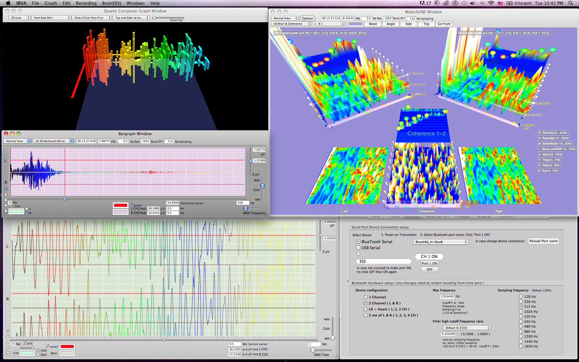Open the Graph menu
Viewport: 579px width, 362px height.
(x=51, y=3)
